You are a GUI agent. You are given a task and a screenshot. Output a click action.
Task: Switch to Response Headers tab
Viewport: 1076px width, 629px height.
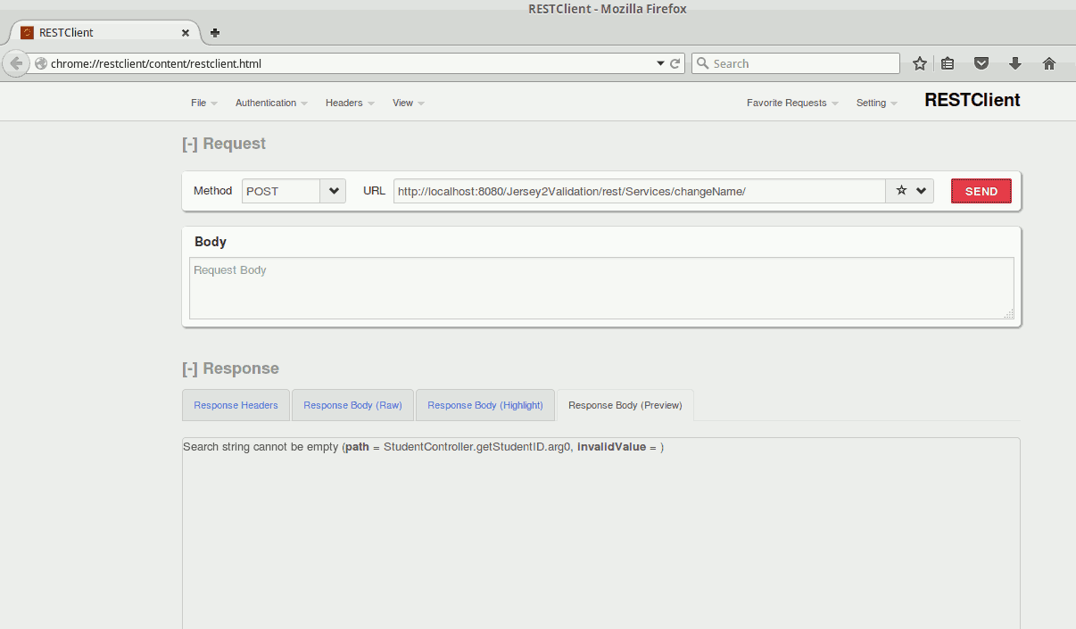point(236,405)
